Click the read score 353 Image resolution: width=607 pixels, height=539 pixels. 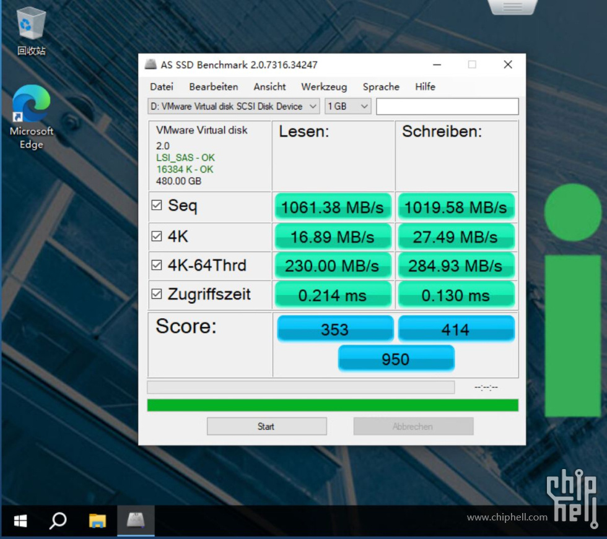(335, 329)
